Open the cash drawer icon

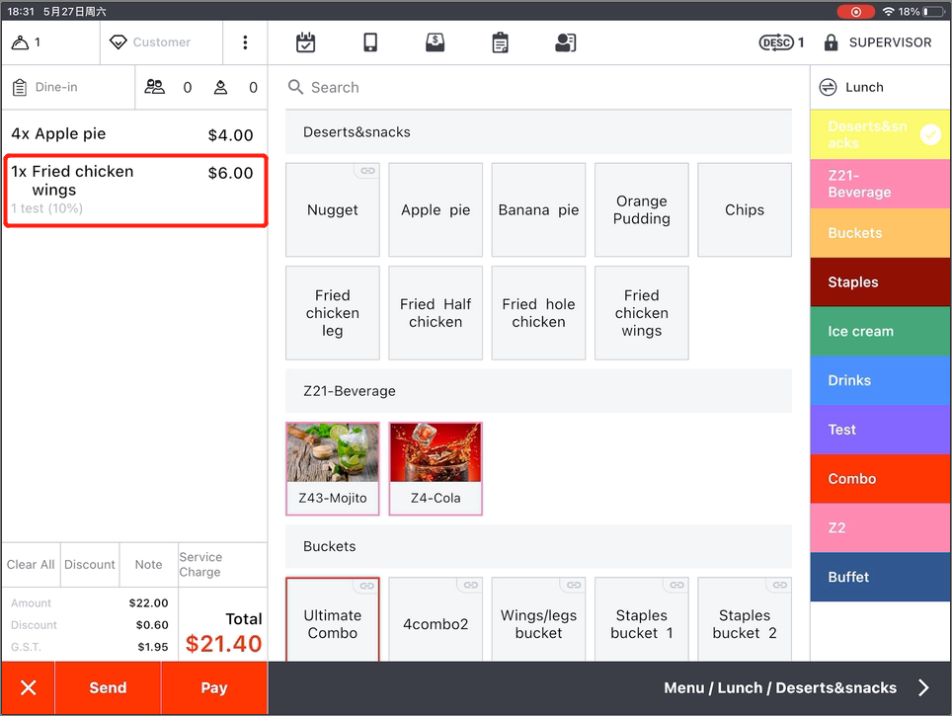point(435,42)
